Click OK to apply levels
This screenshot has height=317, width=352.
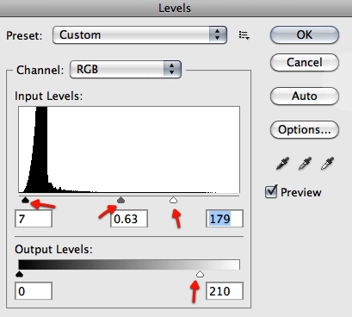(x=305, y=35)
